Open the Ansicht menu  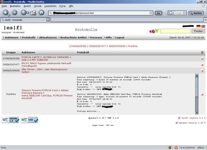(27, 6)
